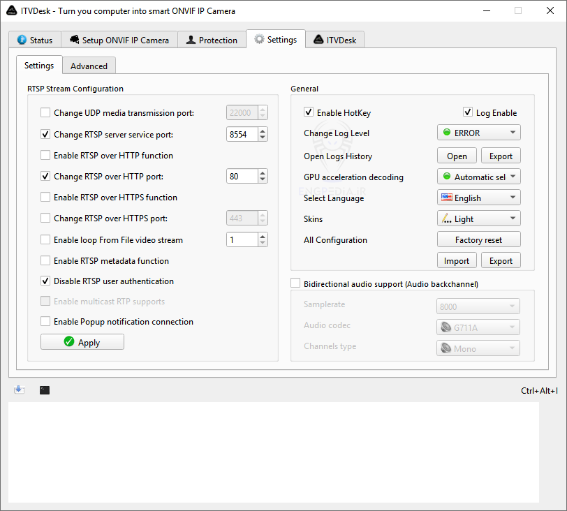Screen dimensions: 567x511
Task: Click the green checkmark icon on Apply
Action: click(x=69, y=342)
